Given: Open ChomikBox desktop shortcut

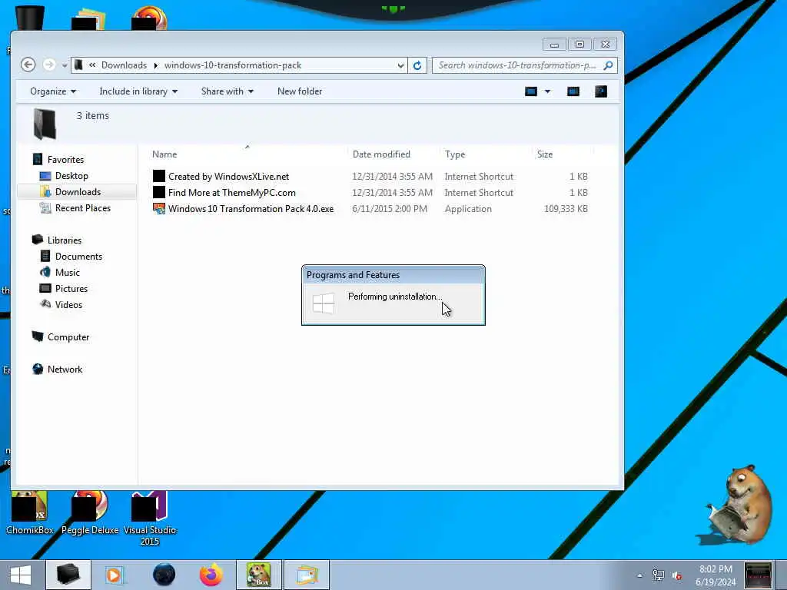Looking at the screenshot, I should (x=30, y=514).
